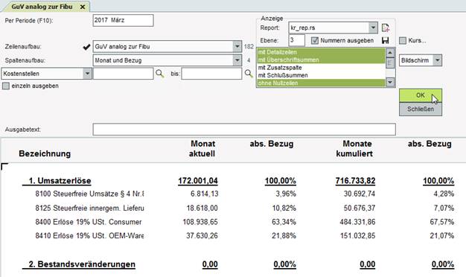
Task: Click the 'Monate kumuliert' column header
Action: tap(354, 149)
